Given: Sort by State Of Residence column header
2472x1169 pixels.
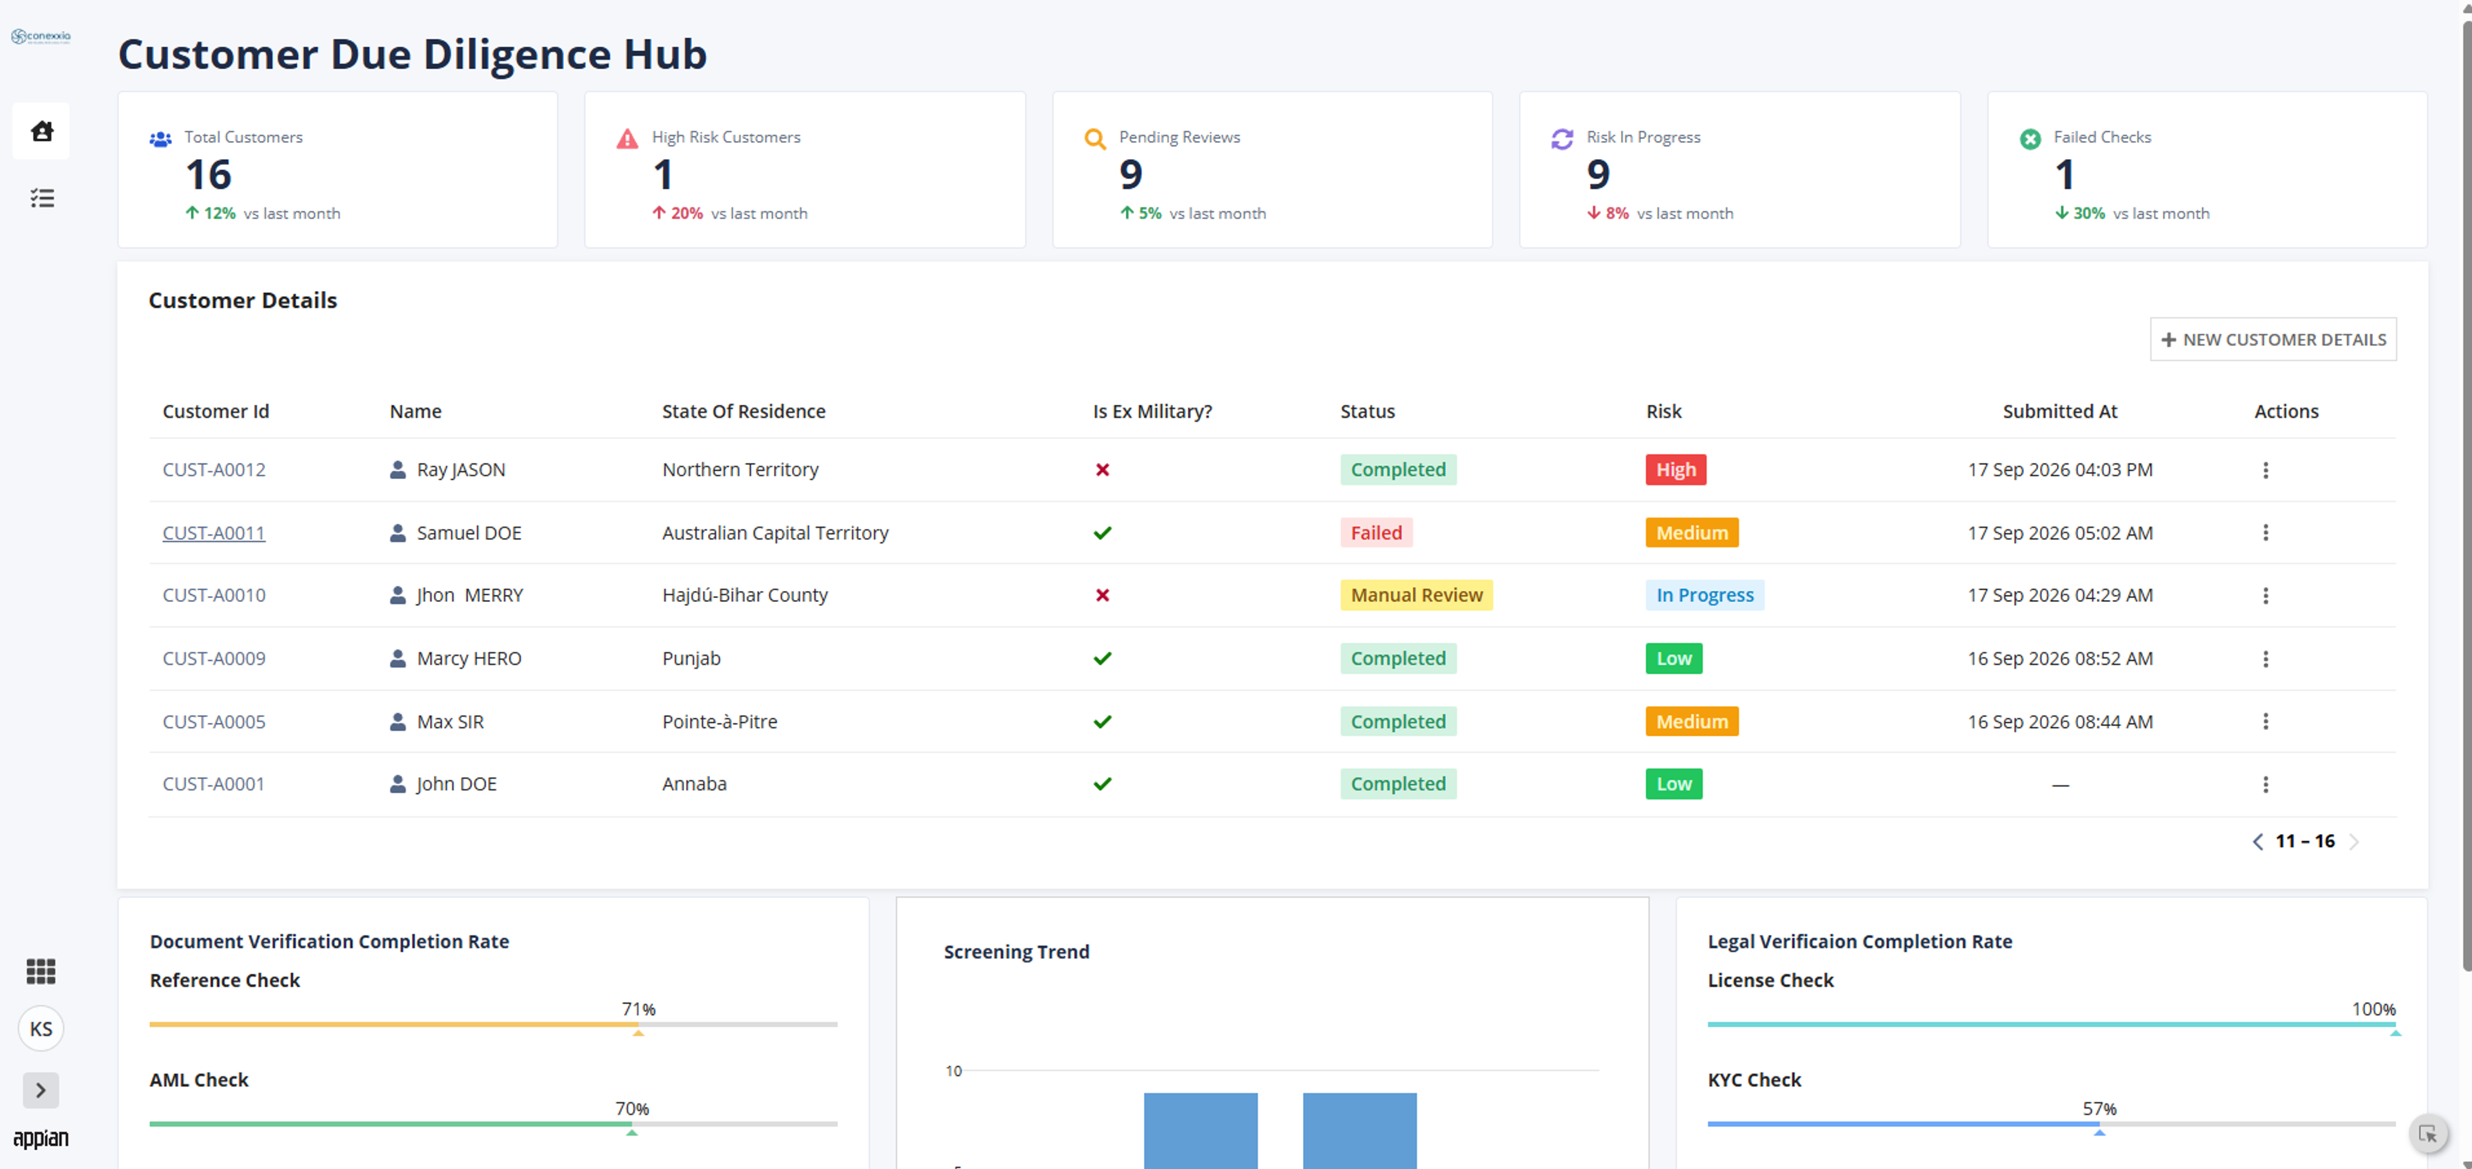Looking at the screenshot, I should click(744, 411).
